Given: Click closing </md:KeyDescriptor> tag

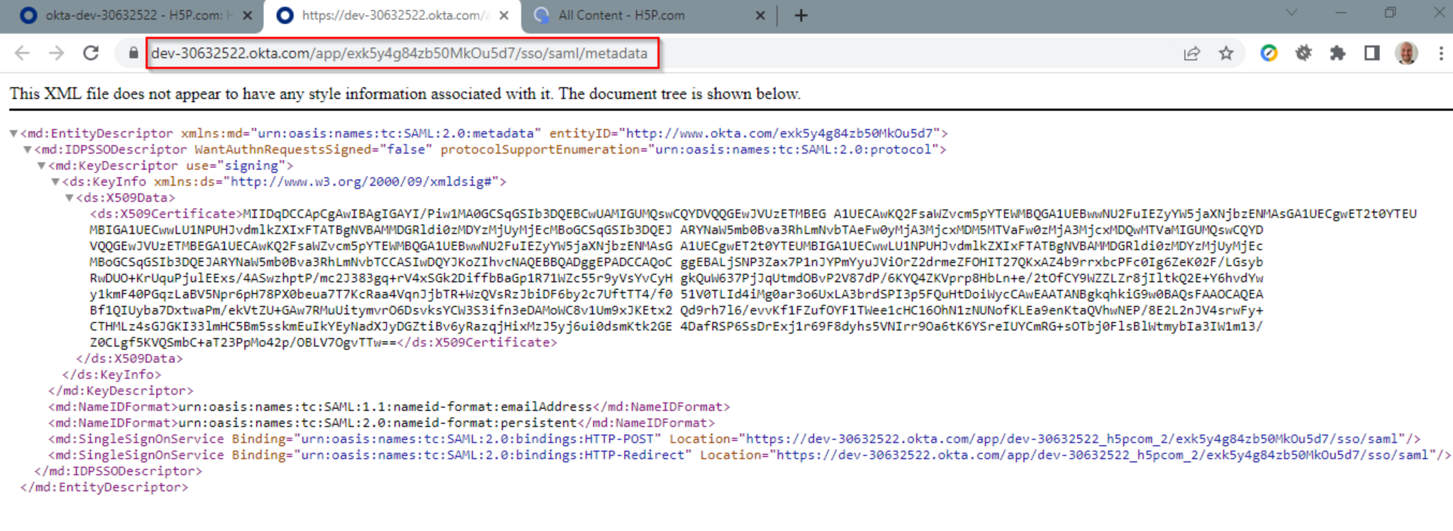Looking at the screenshot, I should point(121,391).
